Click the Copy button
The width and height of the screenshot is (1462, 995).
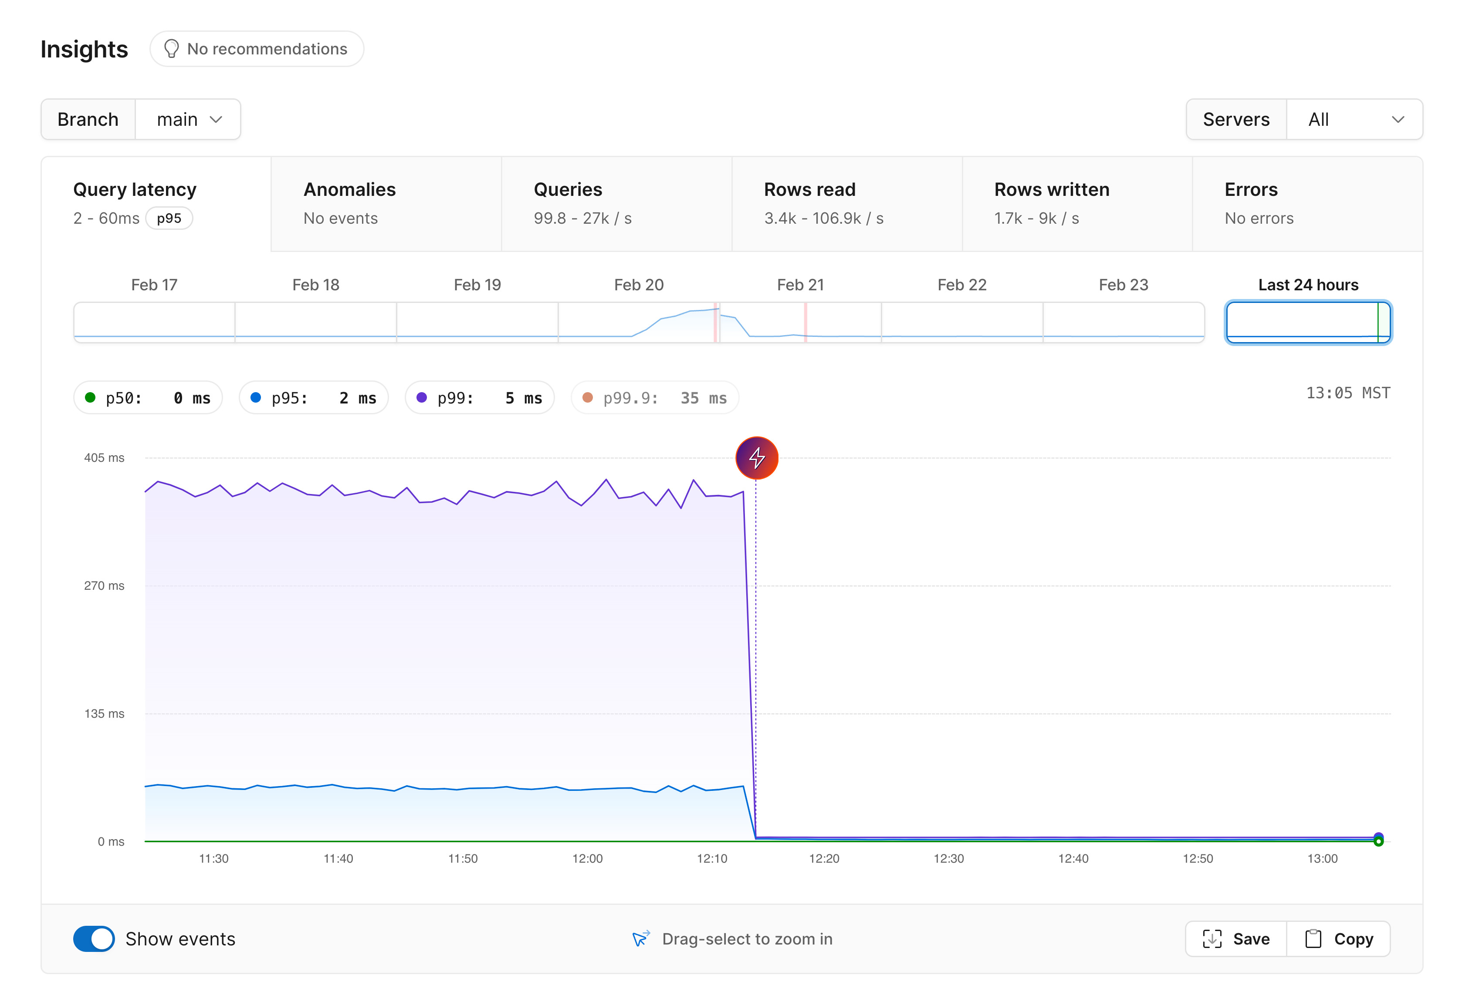tap(1338, 938)
